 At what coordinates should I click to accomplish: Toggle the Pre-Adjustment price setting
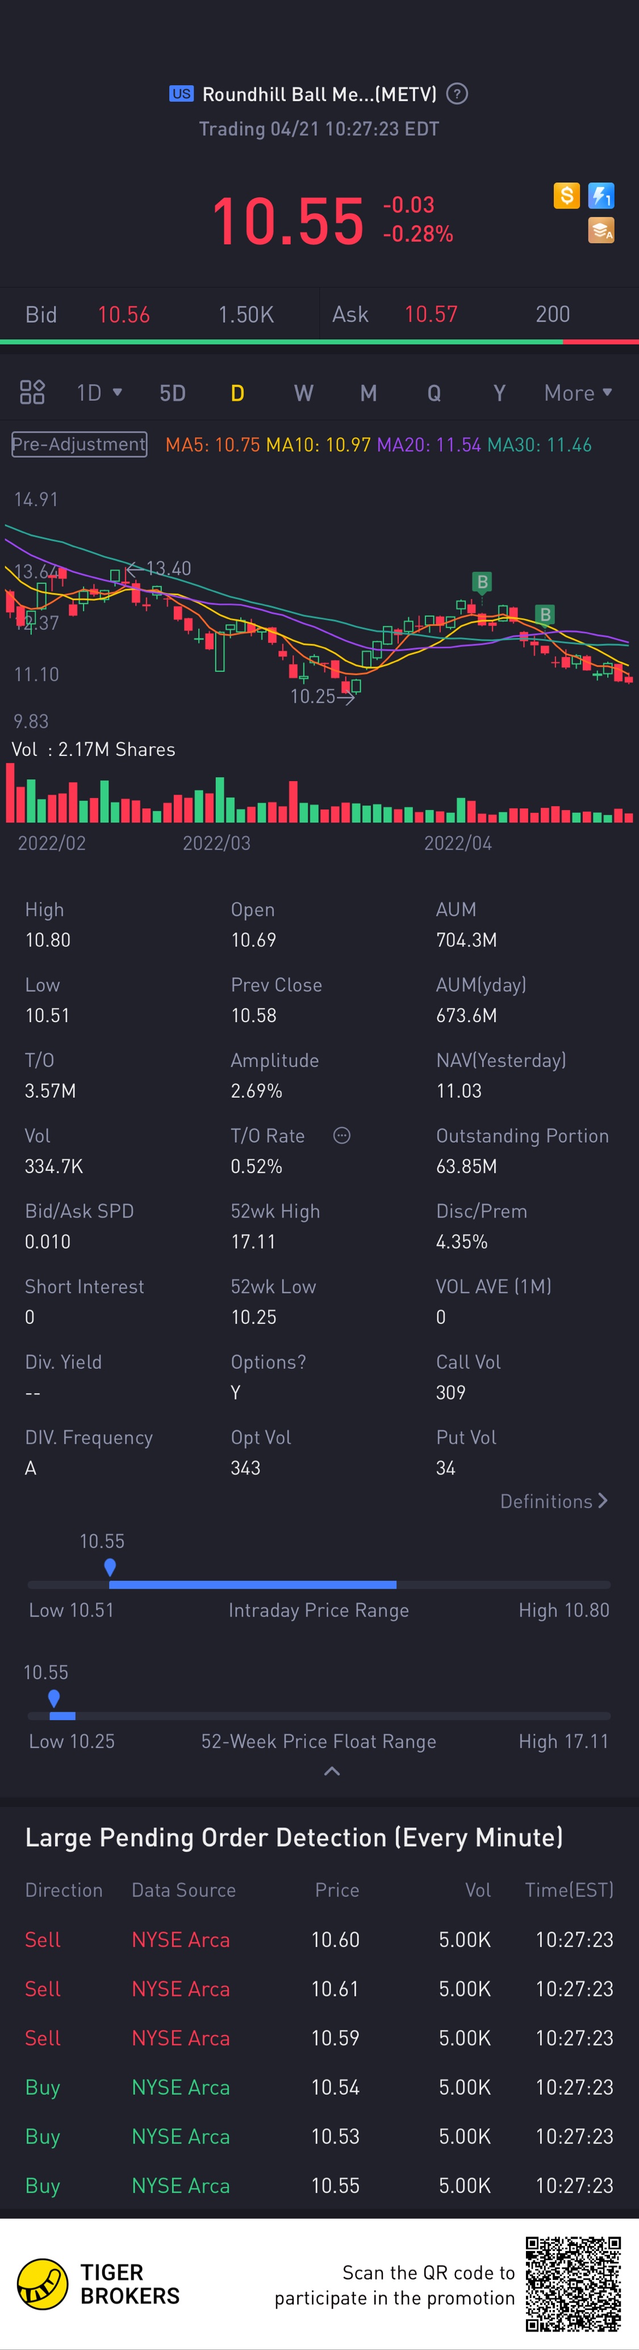coord(80,445)
